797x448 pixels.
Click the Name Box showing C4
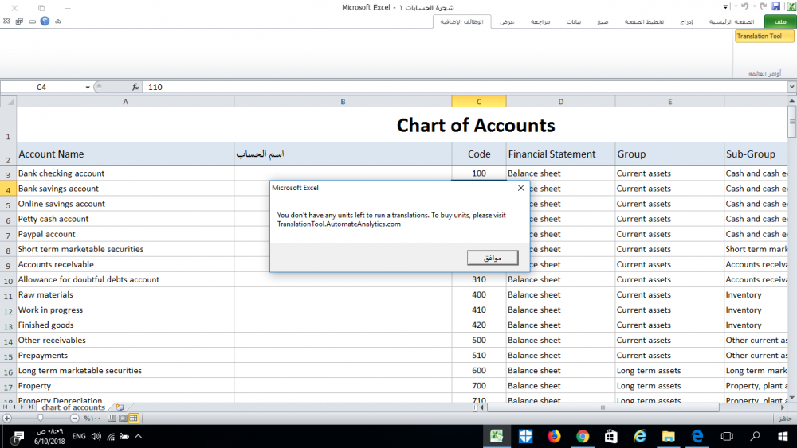click(x=41, y=88)
